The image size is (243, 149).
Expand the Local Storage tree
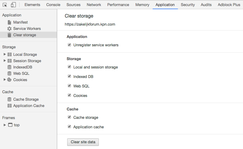5,54
